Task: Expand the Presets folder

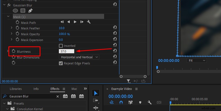Action: pos(4,104)
